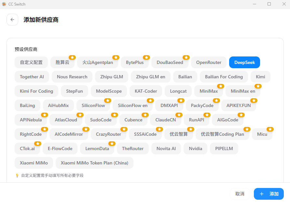Screen dimensions: 290x202
Task: Select the Kimi For Coding preset
Action: pyautogui.click(x=36, y=91)
